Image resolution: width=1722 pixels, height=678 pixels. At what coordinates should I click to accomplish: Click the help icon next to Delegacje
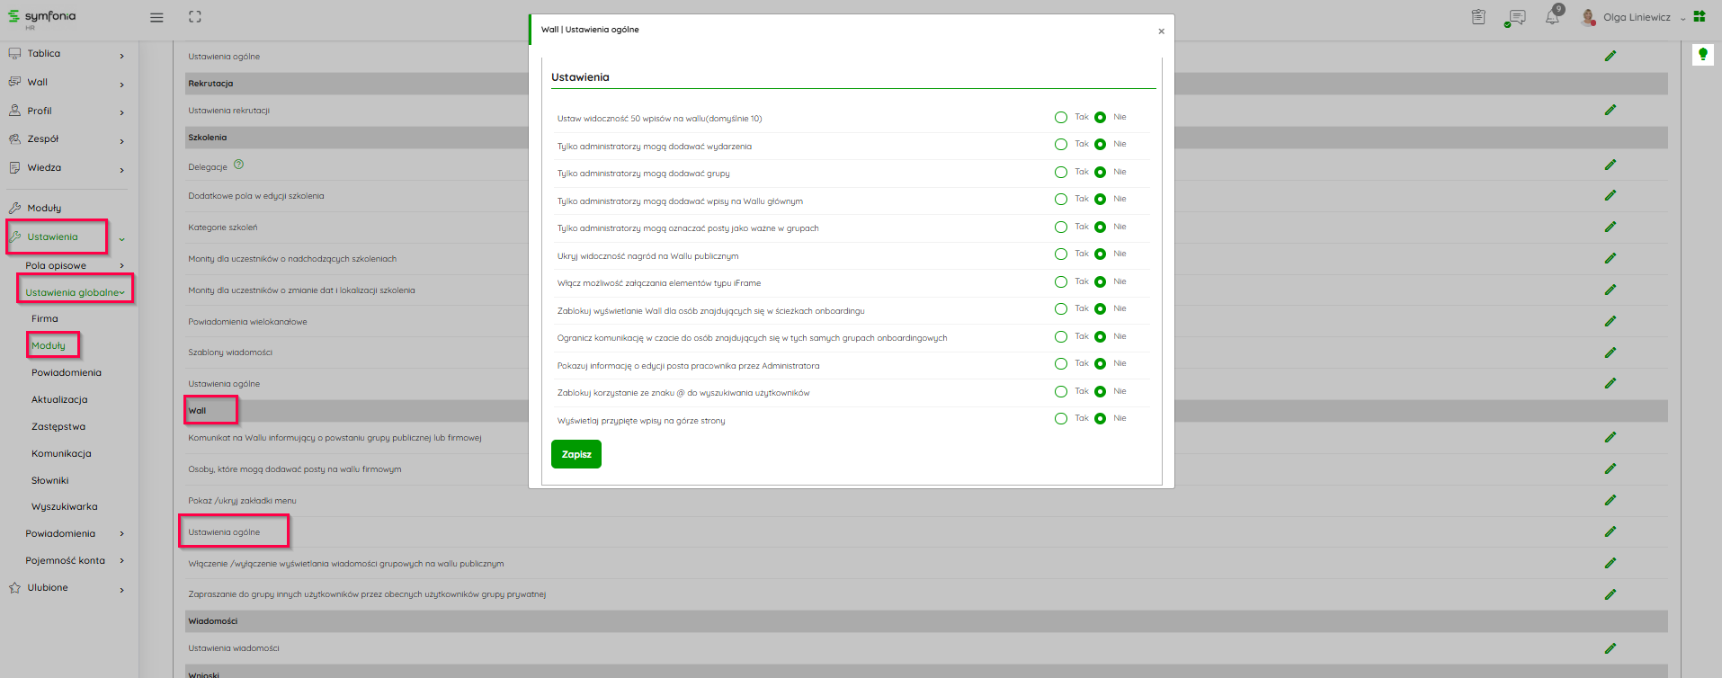[x=238, y=165]
